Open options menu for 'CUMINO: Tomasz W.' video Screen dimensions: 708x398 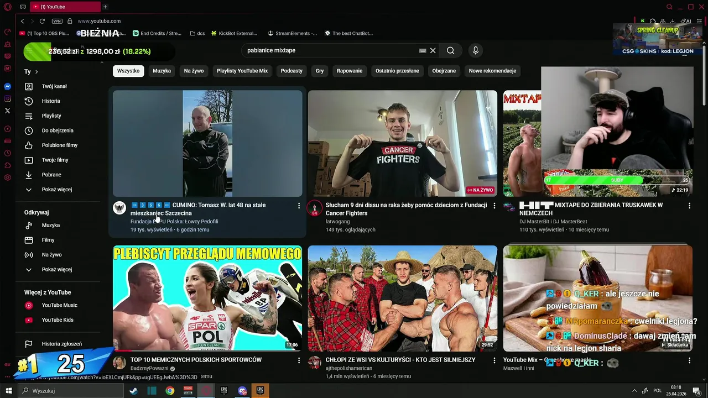pyautogui.click(x=299, y=206)
